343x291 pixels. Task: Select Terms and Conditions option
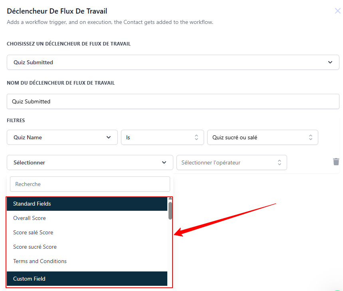[x=87, y=261]
